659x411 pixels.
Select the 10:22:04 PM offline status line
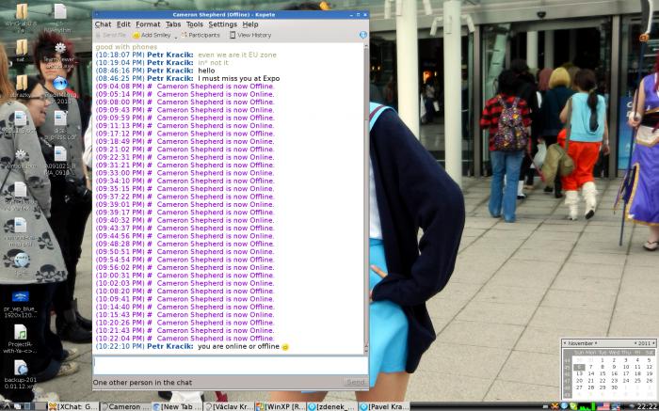click(x=185, y=339)
